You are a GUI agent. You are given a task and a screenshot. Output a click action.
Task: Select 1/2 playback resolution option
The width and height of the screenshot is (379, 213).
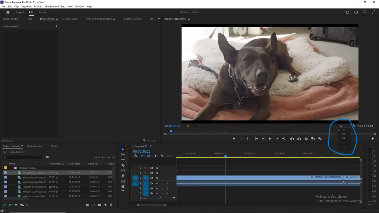[343, 134]
